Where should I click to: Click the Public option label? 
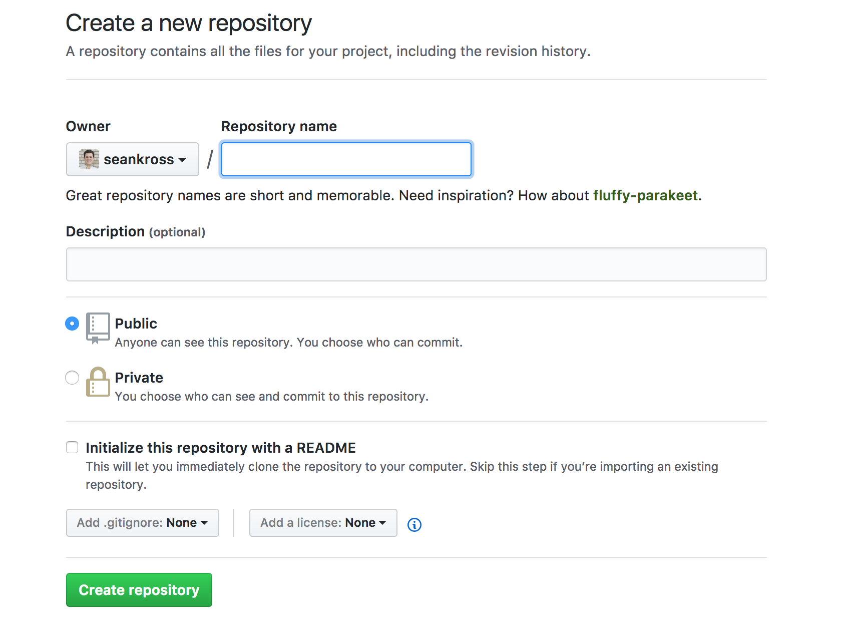[136, 324]
